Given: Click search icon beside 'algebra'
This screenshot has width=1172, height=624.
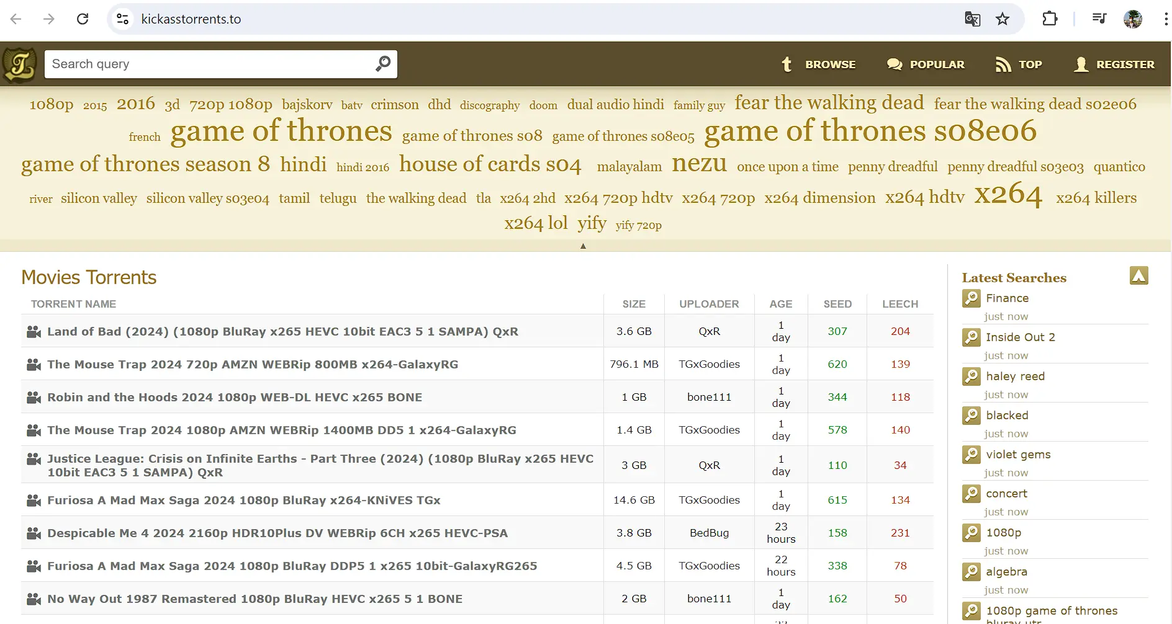Looking at the screenshot, I should coord(971,572).
